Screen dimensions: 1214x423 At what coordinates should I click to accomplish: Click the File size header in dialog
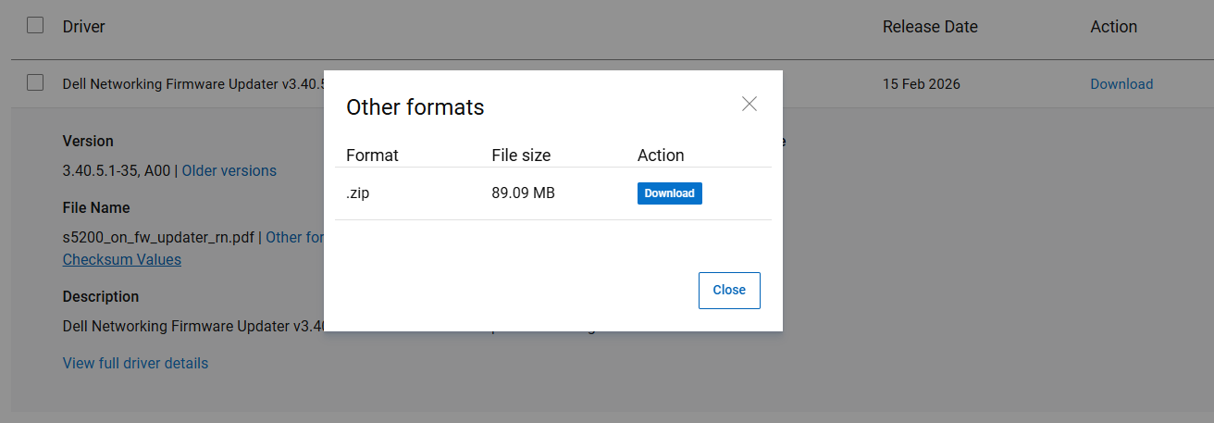[521, 156]
